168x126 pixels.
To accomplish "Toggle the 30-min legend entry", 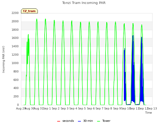I will [85, 121].
